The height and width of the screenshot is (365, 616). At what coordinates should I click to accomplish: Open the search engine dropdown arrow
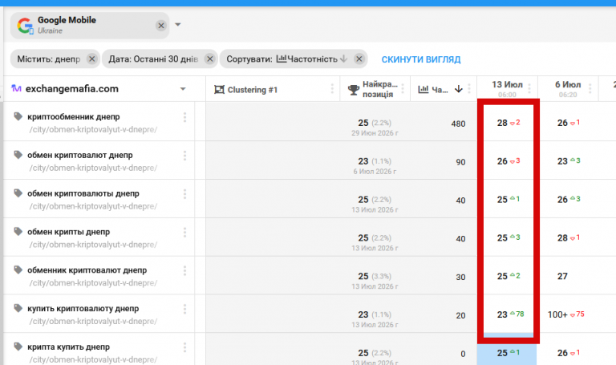click(177, 24)
